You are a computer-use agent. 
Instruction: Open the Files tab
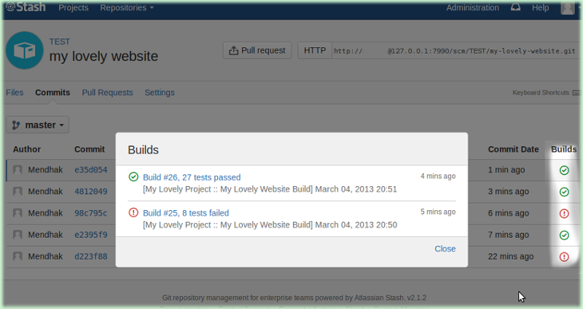click(x=15, y=92)
